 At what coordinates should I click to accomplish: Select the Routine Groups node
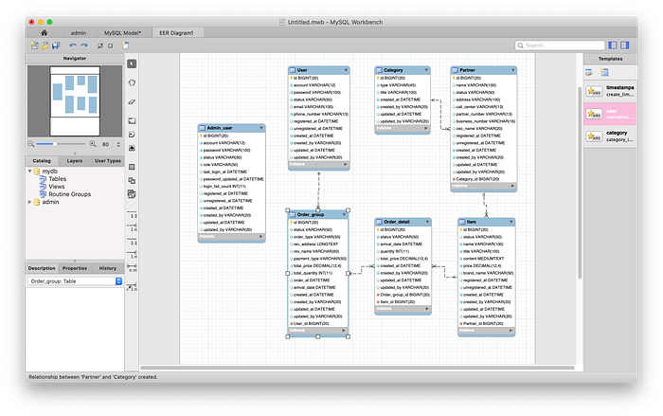click(x=69, y=194)
